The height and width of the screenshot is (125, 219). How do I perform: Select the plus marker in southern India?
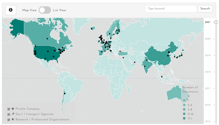point(145,66)
